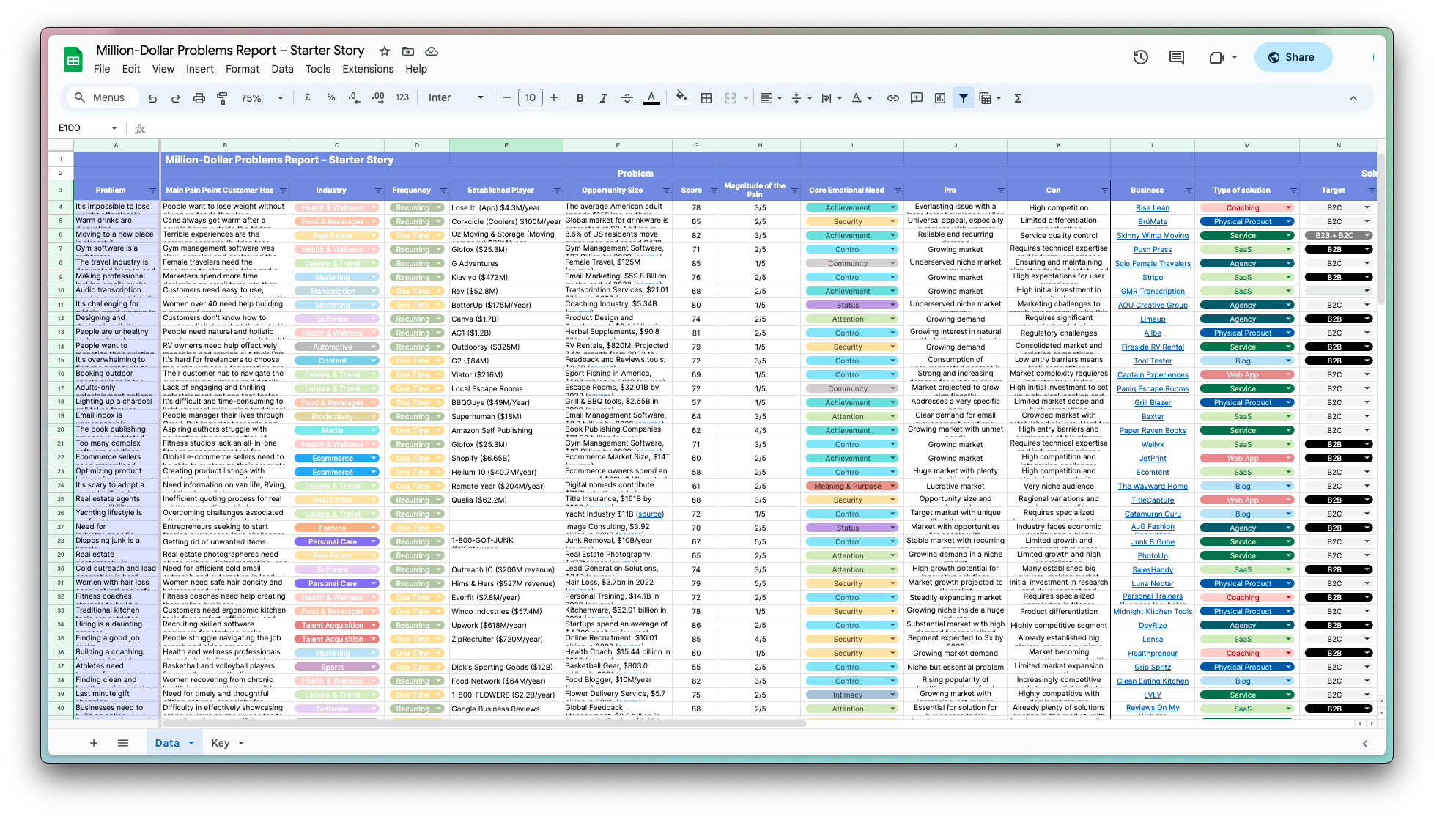Screen dimensions: 1434x817
Task: Add a new sheet with plus icon
Action: pos(94,743)
